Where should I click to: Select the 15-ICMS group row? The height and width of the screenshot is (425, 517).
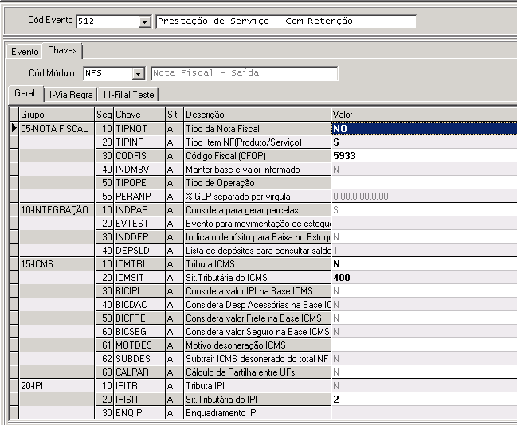pyautogui.click(x=55, y=263)
